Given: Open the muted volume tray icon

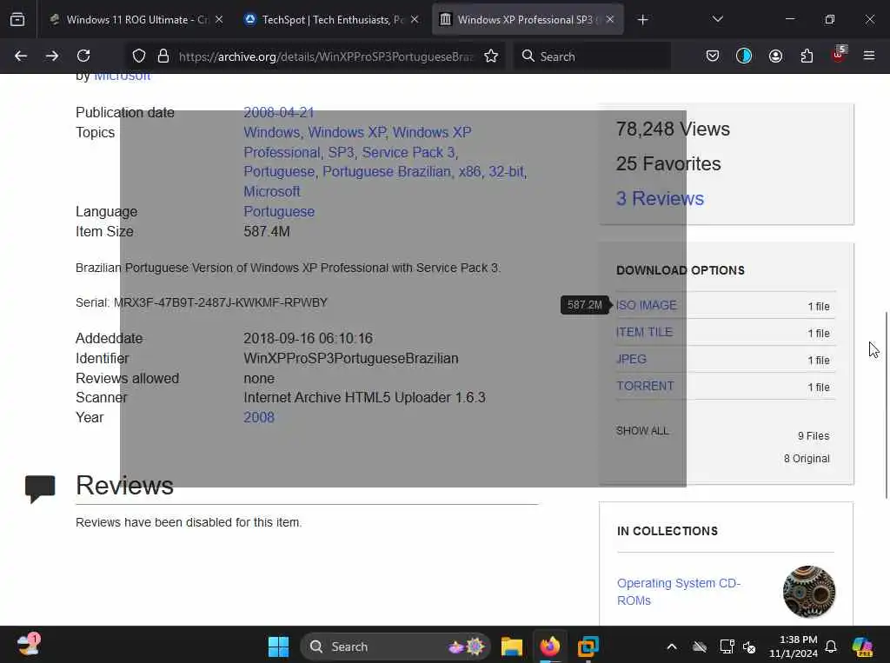Looking at the screenshot, I should point(749,646).
